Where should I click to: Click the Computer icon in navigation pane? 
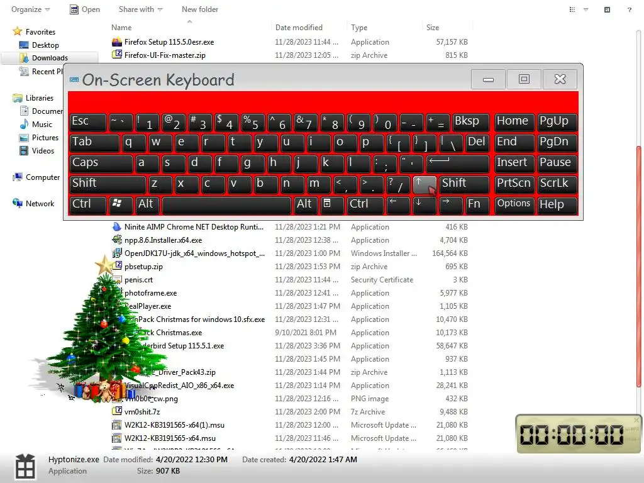pos(17,177)
